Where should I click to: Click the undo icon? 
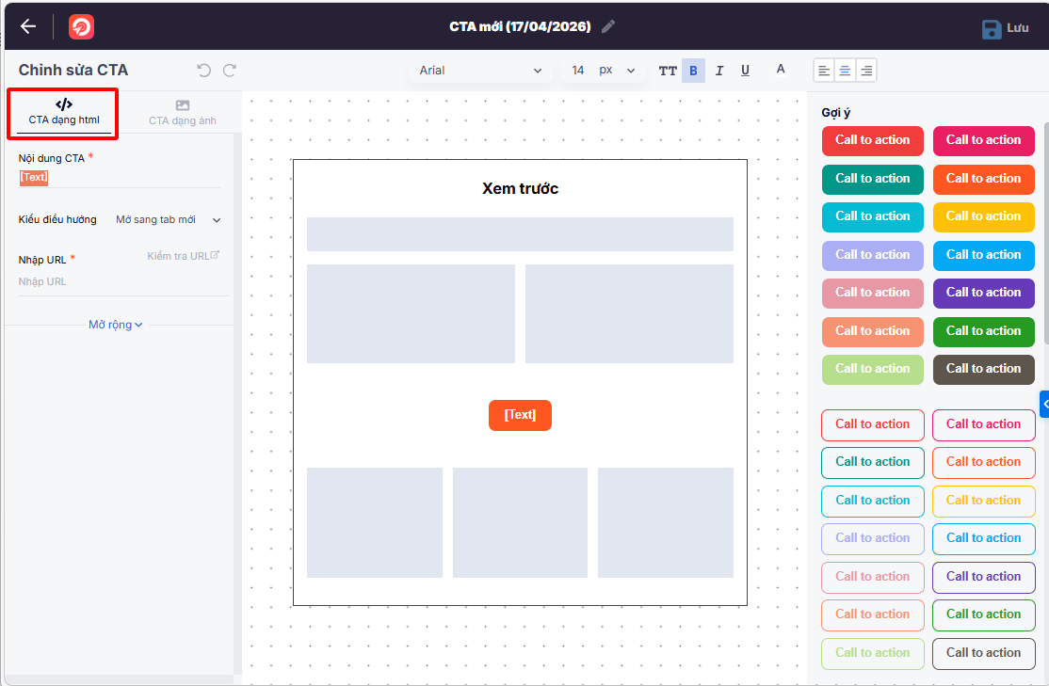[203, 71]
